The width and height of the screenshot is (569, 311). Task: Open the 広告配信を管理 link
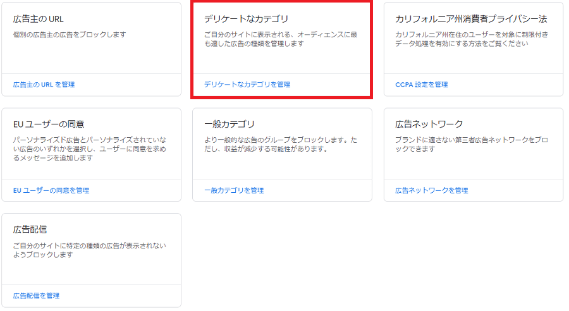[36, 296]
